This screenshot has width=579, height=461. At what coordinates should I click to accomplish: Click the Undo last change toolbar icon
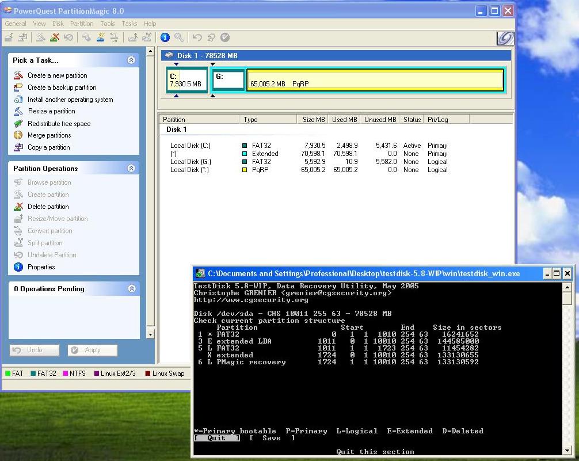(x=197, y=37)
